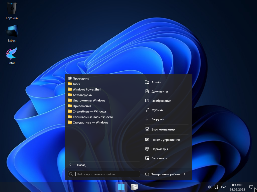Open the Extras folder on desktop

(12, 33)
